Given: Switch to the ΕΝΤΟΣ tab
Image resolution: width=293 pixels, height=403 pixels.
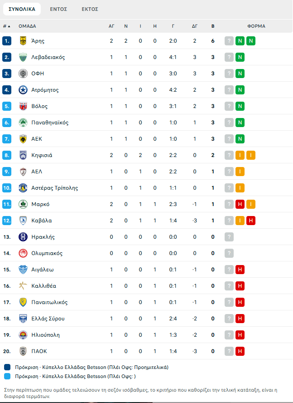Looking at the screenshot, I should 58,9.
